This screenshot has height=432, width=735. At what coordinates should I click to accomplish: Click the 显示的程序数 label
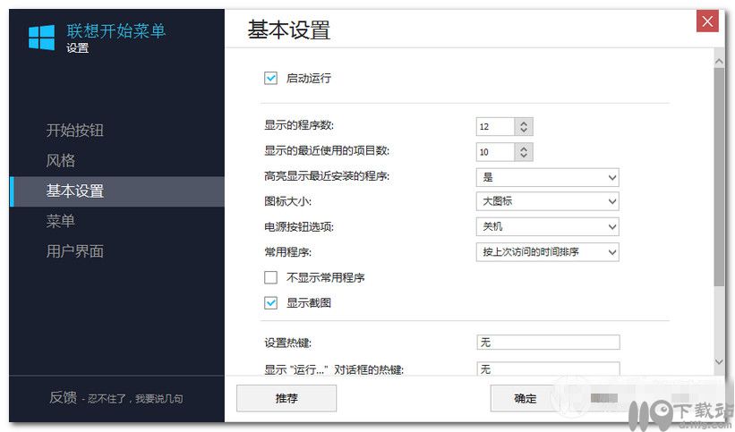click(x=299, y=125)
